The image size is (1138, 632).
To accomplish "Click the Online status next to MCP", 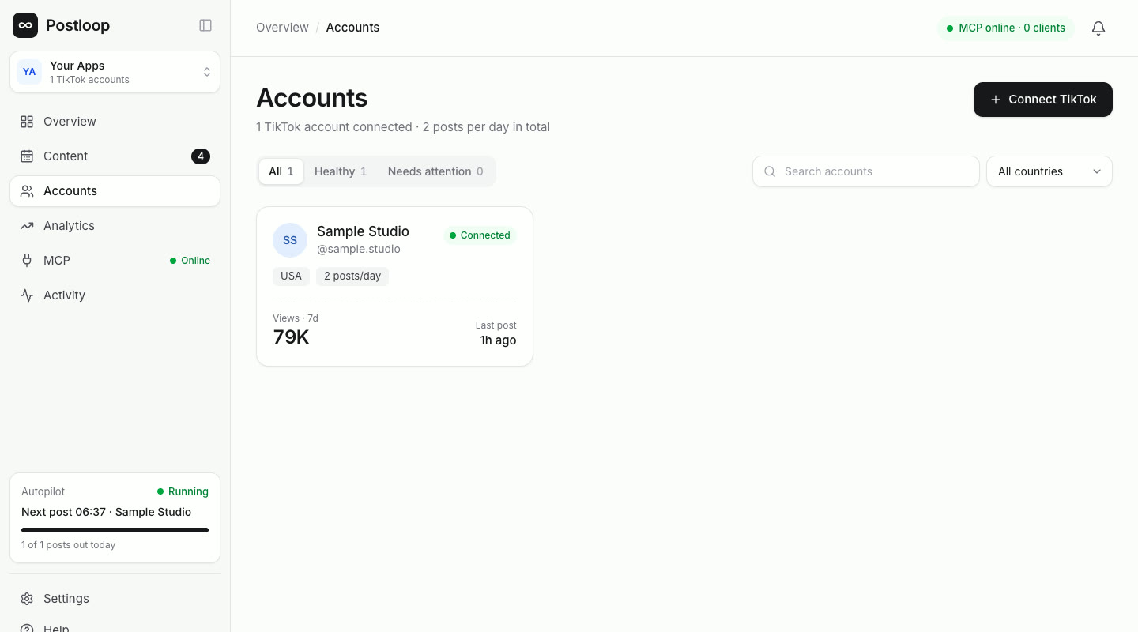I will click(190, 261).
